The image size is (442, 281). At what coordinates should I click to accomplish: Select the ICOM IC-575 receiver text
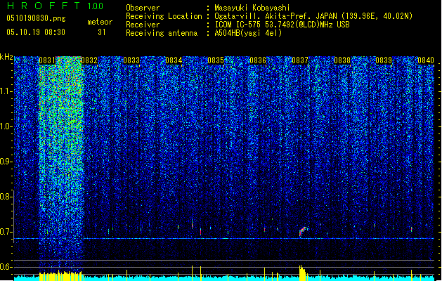pyautogui.click(x=282, y=25)
